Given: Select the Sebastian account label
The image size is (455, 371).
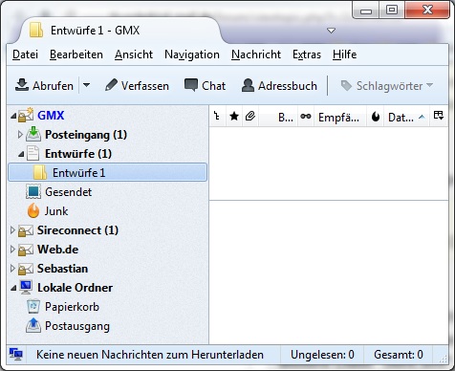Looking at the screenshot, I should pos(62,269).
